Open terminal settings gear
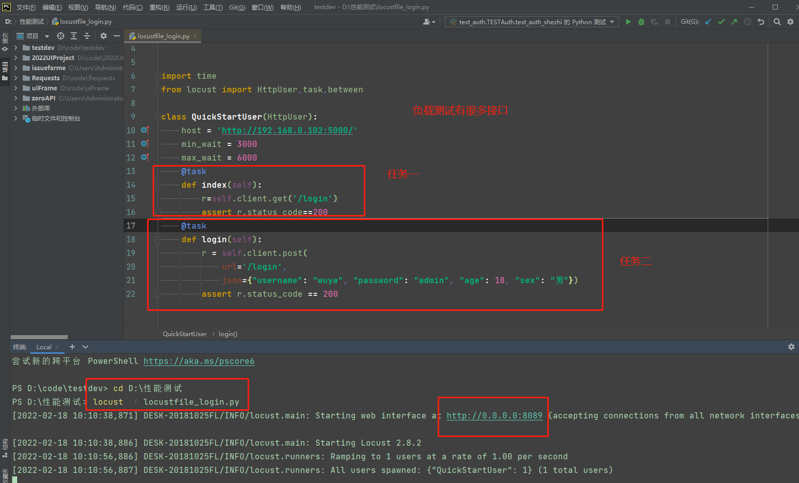 (x=791, y=347)
